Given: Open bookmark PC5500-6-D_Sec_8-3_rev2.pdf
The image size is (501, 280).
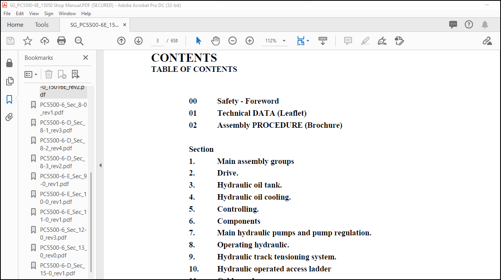Looking at the screenshot, I should [x=62, y=162].
